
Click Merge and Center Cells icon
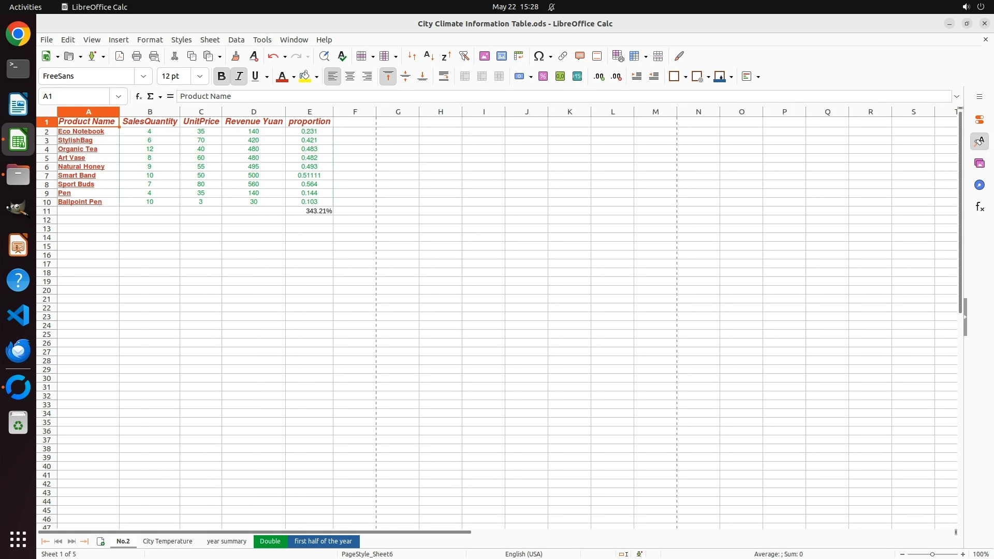pos(465,77)
